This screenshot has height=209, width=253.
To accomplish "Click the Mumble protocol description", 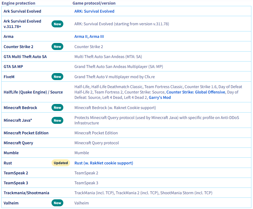I will (82, 153).
